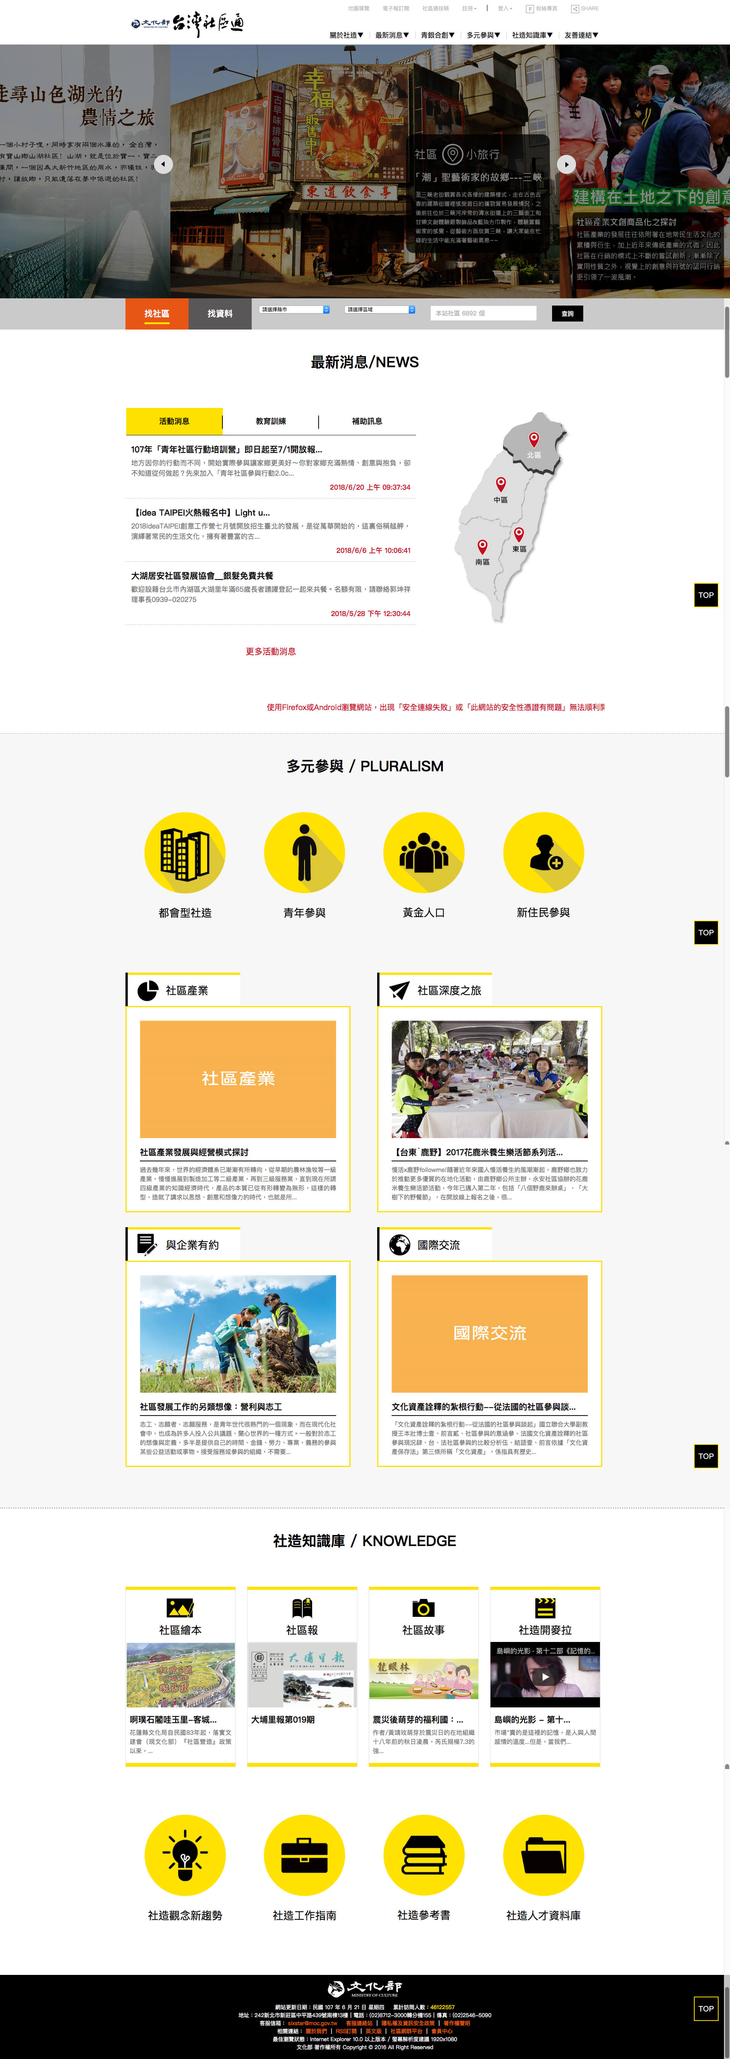
Task: Focus the community name search field
Action: pos(483,313)
